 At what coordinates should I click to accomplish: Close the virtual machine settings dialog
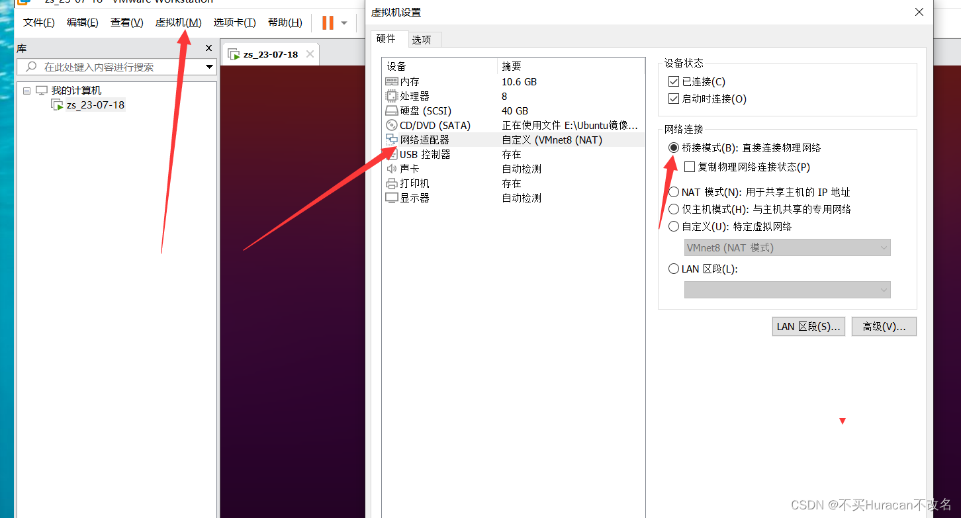[919, 12]
